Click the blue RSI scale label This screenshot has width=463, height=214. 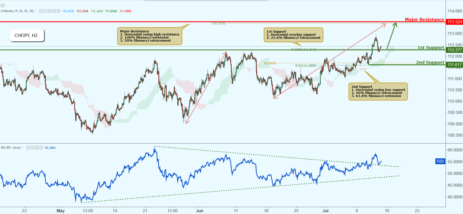[x=440, y=161]
